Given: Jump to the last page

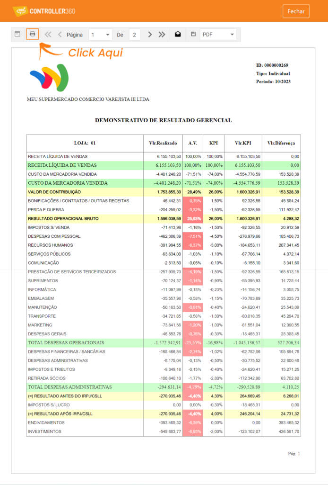Looking at the screenshot, I should click(162, 34).
